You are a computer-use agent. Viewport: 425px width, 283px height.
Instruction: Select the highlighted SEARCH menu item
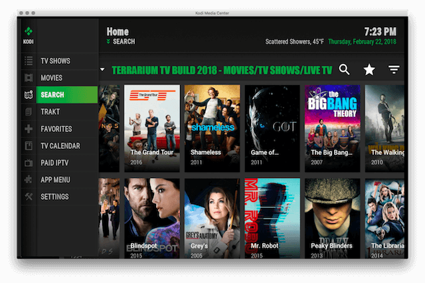tap(66, 94)
